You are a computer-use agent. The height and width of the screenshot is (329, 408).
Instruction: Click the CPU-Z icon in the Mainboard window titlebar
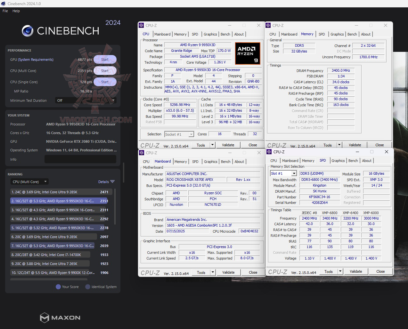(x=141, y=153)
